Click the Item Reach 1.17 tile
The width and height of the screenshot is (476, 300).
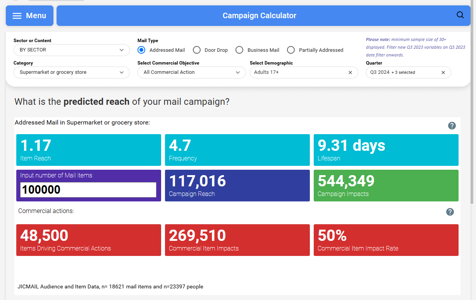tap(88, 150)
